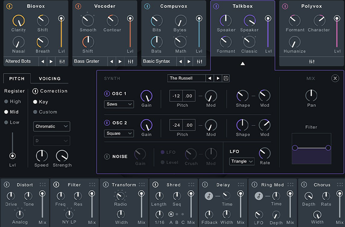This screenshot has height=227, width=345.
Task: Open Compuvox advanced settings sliders icon
Action: (200, 62)
